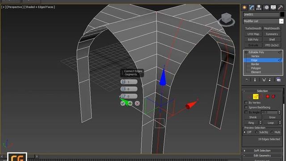This screenshot has width=286, height=161.
Task: Open the Create command panel tab
Action: pos(244,7)
